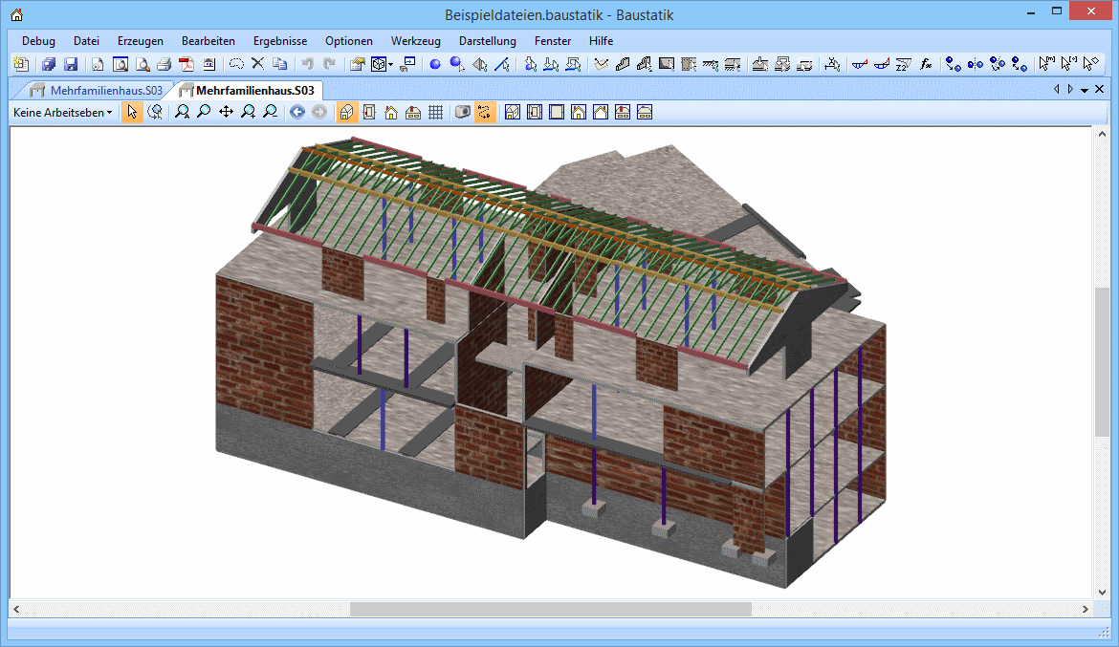This screenshot has height=647, width=1119.
Task: Click the fx formula icon
Action: tap(926, 65)
